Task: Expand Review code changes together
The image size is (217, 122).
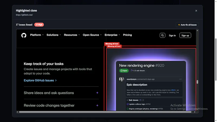Action: click(x=61, y=105)
